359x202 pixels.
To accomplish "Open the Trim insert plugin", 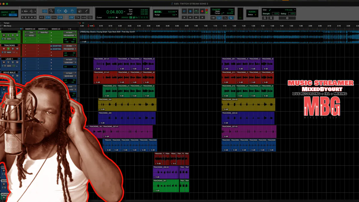I will (x=31, y=32).
